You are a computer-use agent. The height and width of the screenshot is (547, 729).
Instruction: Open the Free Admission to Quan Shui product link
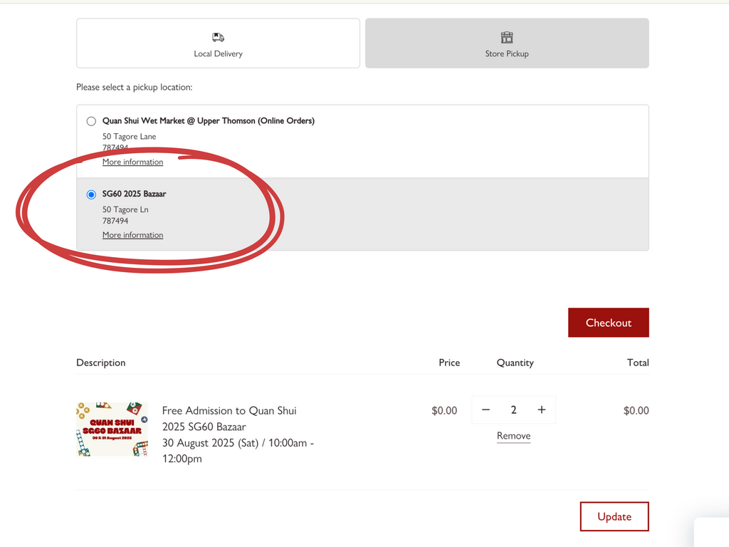click(x=229, y=419)
